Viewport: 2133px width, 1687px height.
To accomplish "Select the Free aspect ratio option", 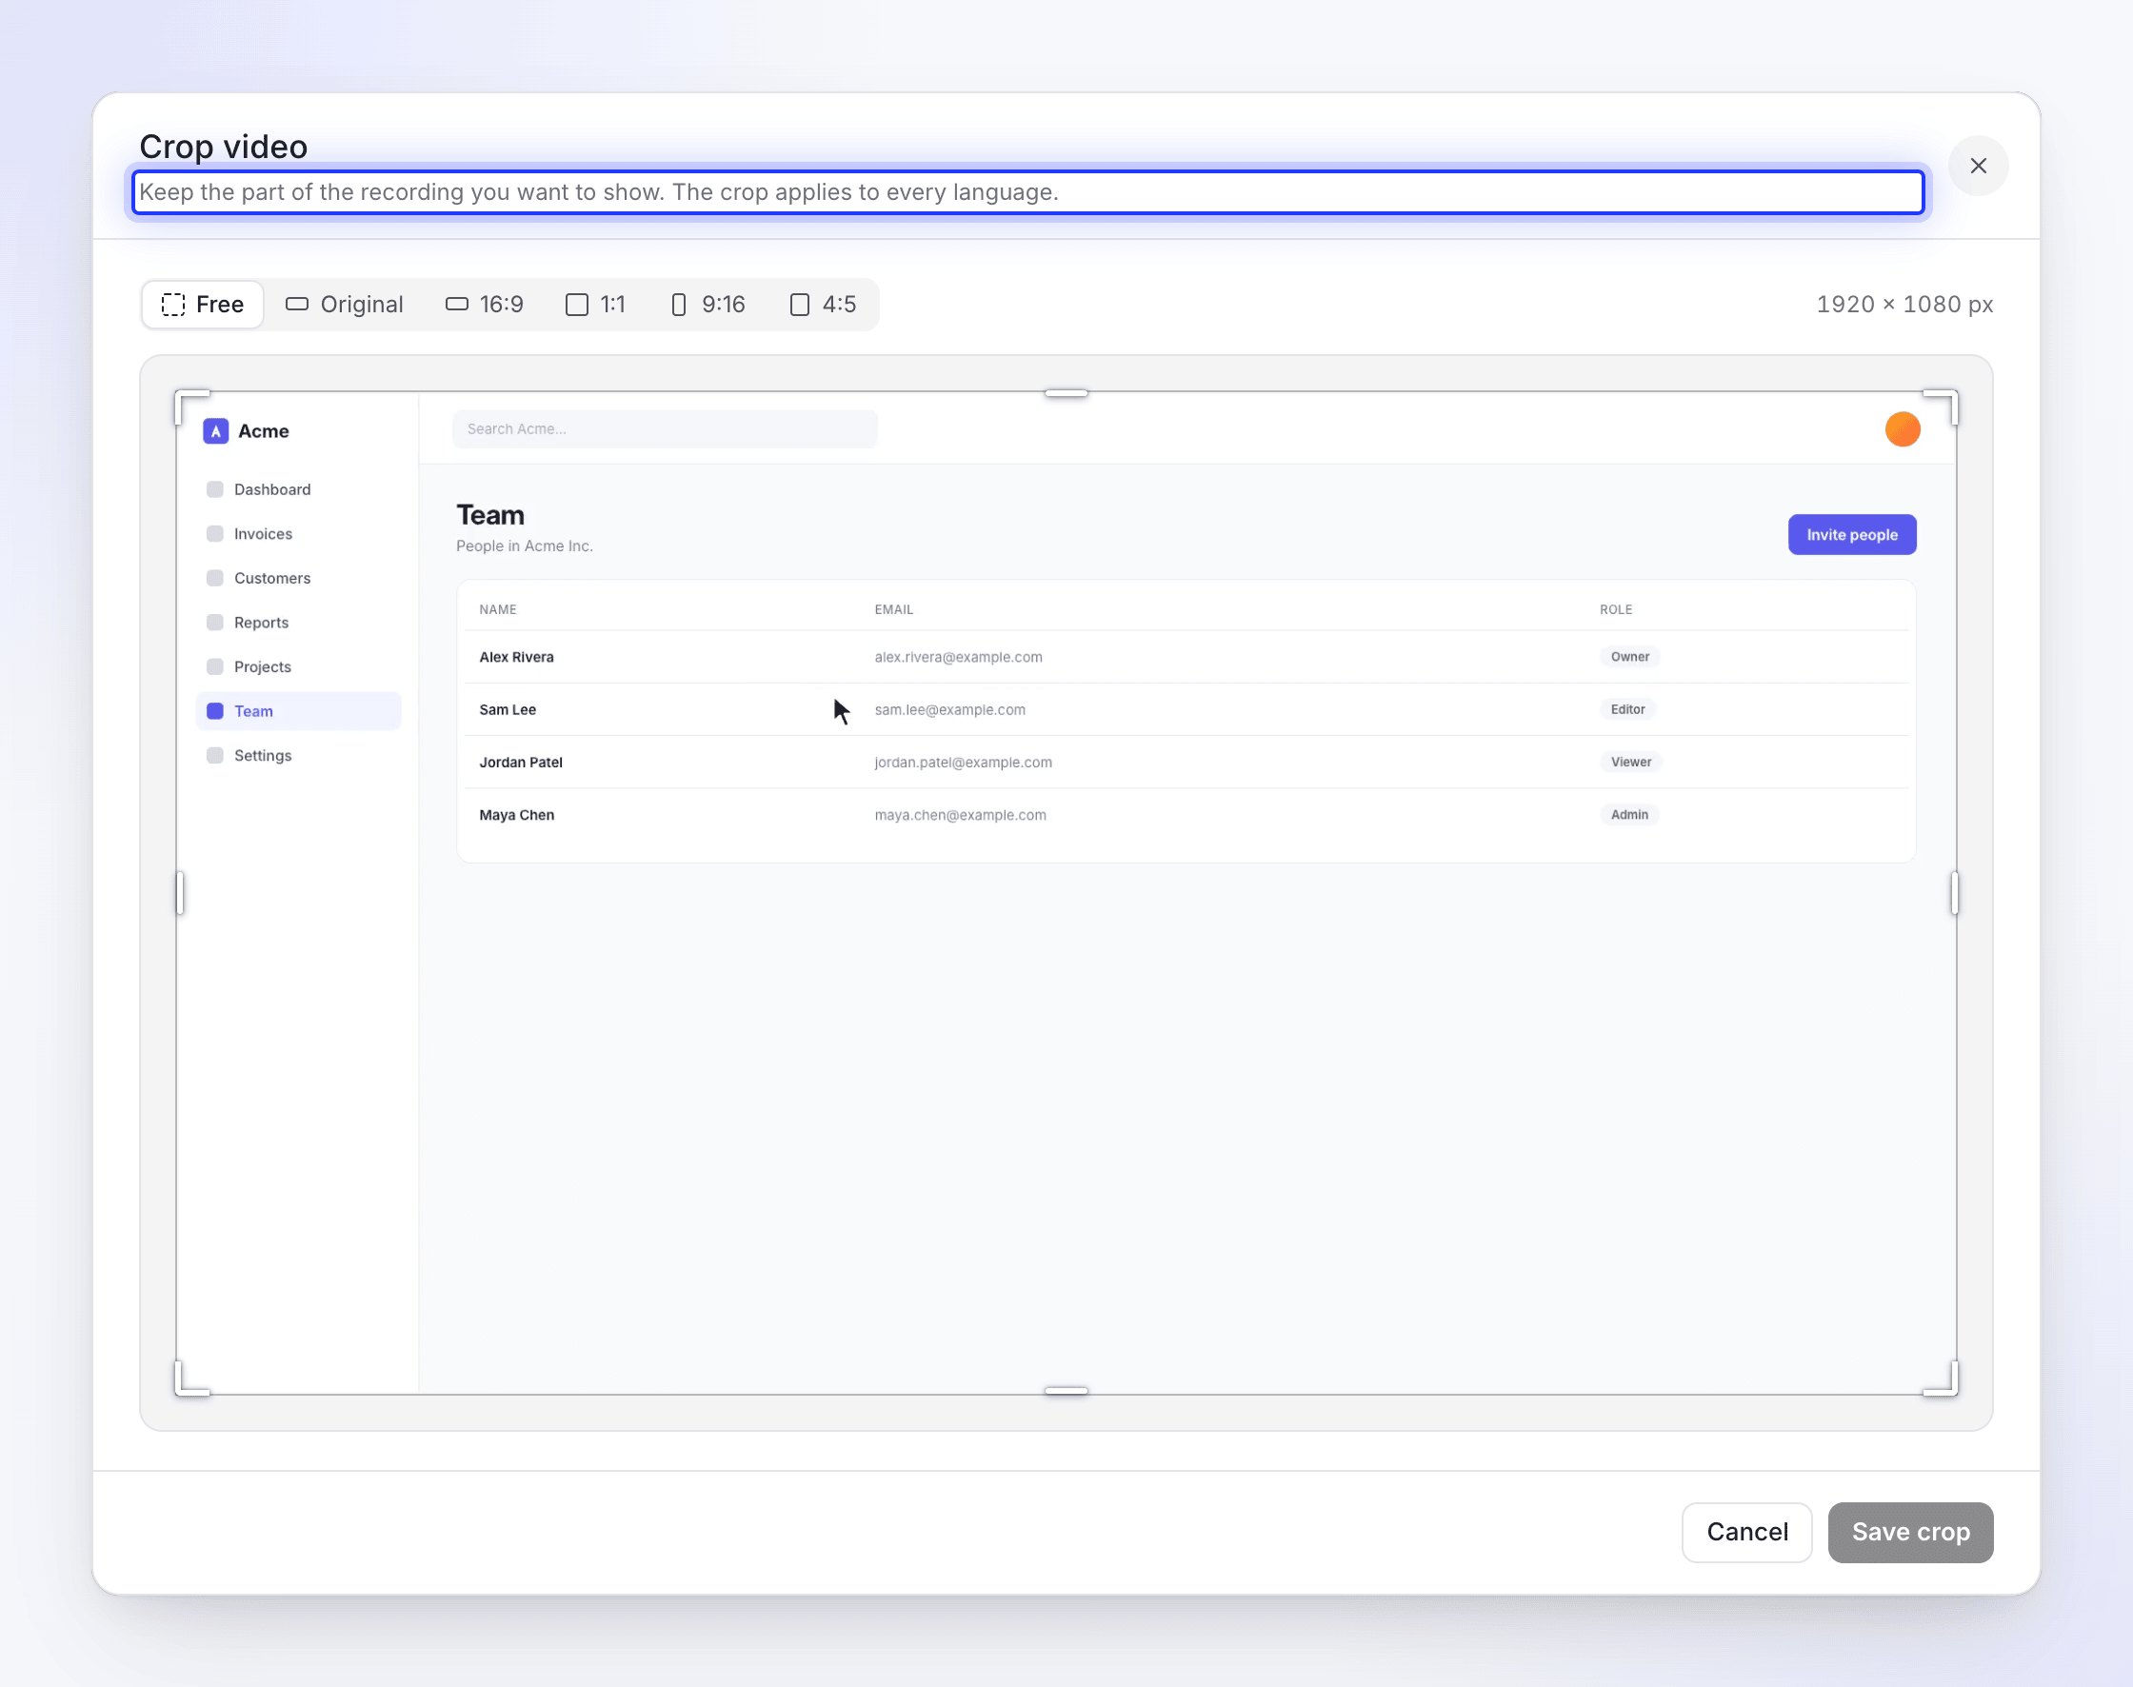I will (203, 305).
